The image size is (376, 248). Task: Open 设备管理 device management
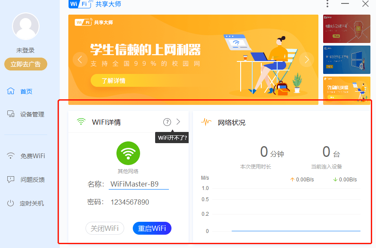(32, 114)
